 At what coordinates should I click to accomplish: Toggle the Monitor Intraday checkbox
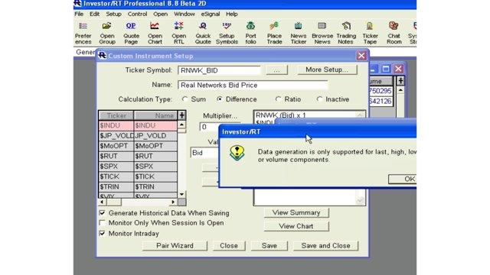coord(102,233)
